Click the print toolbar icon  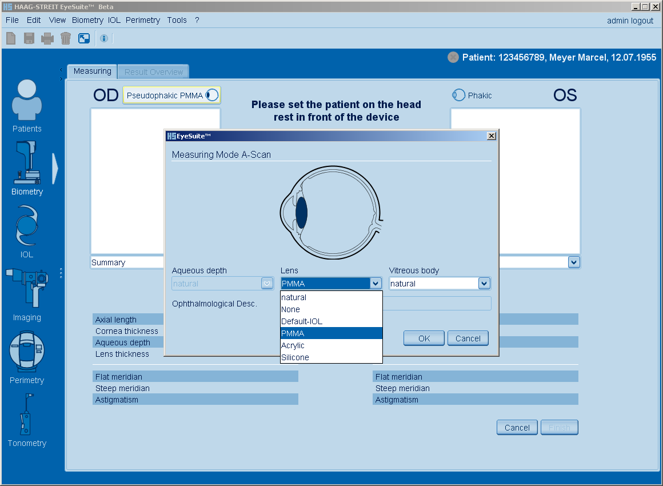click(x=47, y=38)
